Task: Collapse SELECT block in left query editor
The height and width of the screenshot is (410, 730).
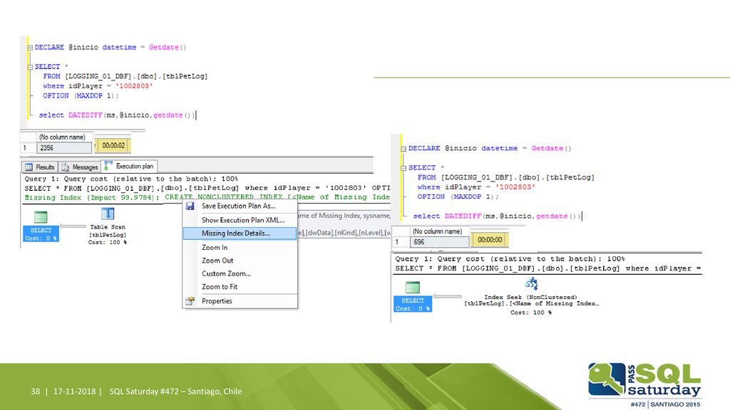Action: coord(30,67)
